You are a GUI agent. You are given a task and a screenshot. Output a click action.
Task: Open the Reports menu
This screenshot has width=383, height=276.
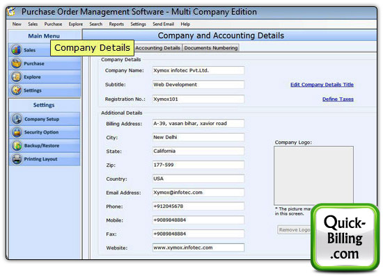(x=116, y=24)
